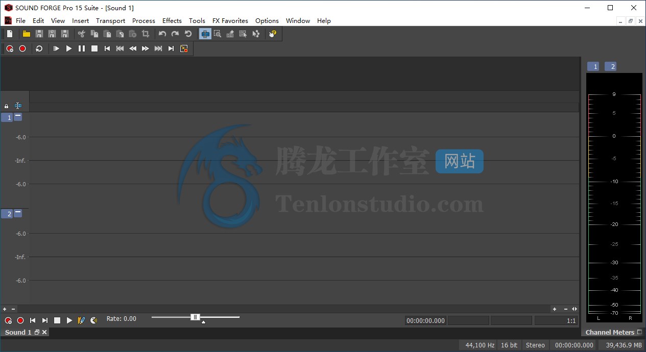Click the double-arrow zoom icon at bottom right
This screenshot has width=646, height=352.
[x=575, y=309]
